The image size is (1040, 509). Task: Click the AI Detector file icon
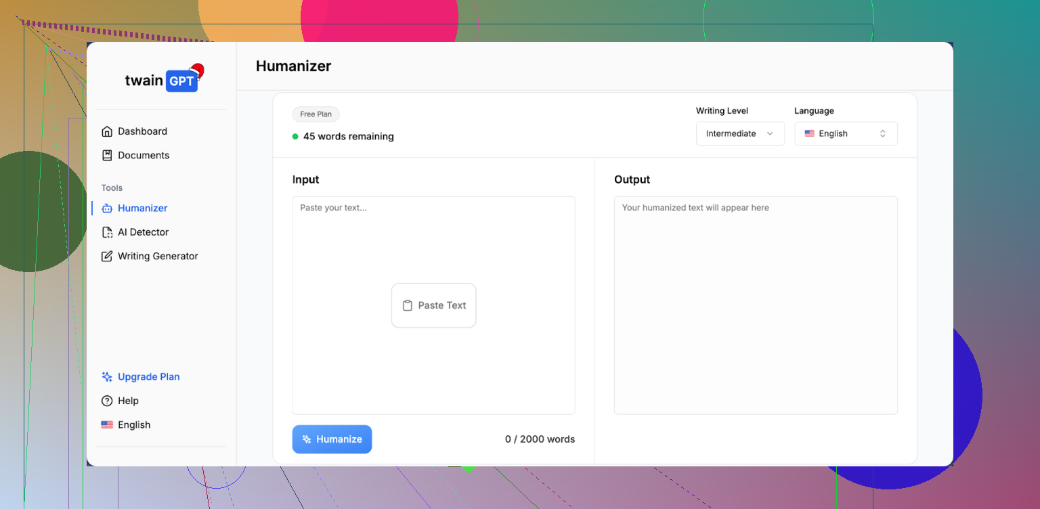[x=107, y=232]
